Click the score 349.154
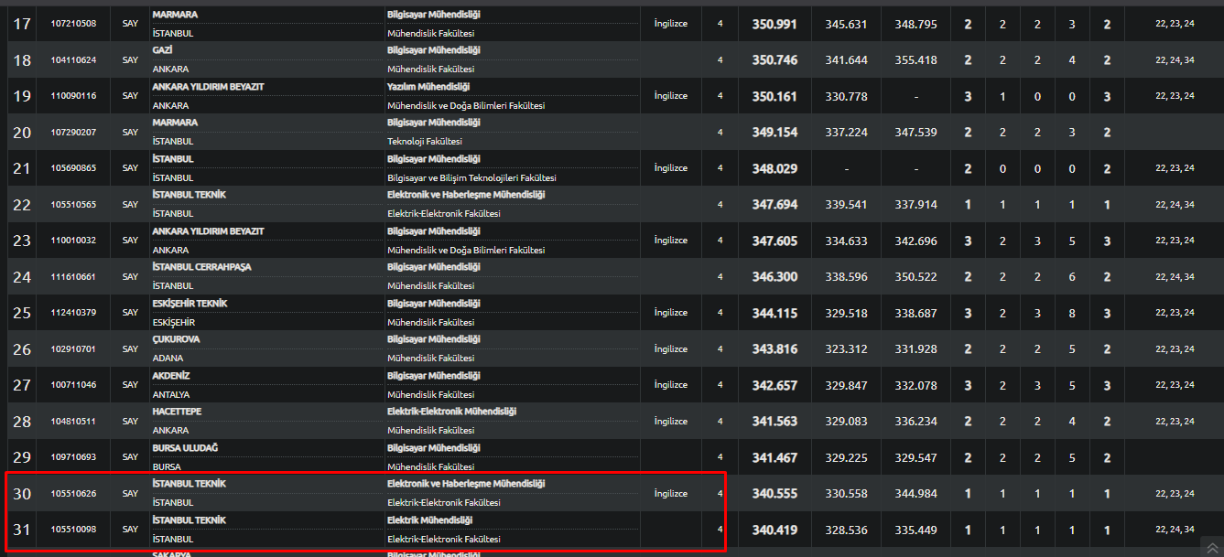 [x=774, y=132]
